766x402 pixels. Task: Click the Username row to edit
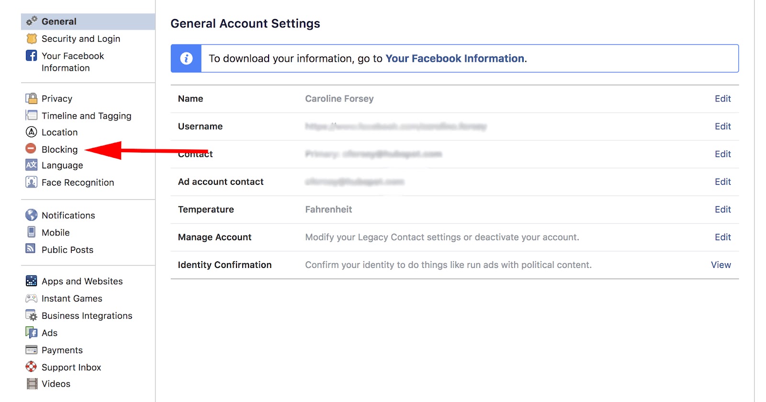click(454, 126)
